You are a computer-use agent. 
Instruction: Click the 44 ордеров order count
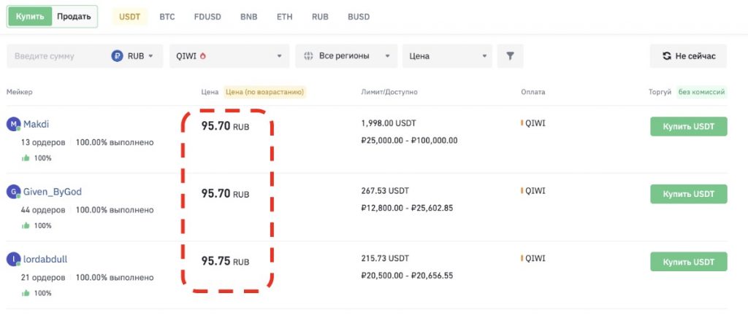click(x=43, y=210)
